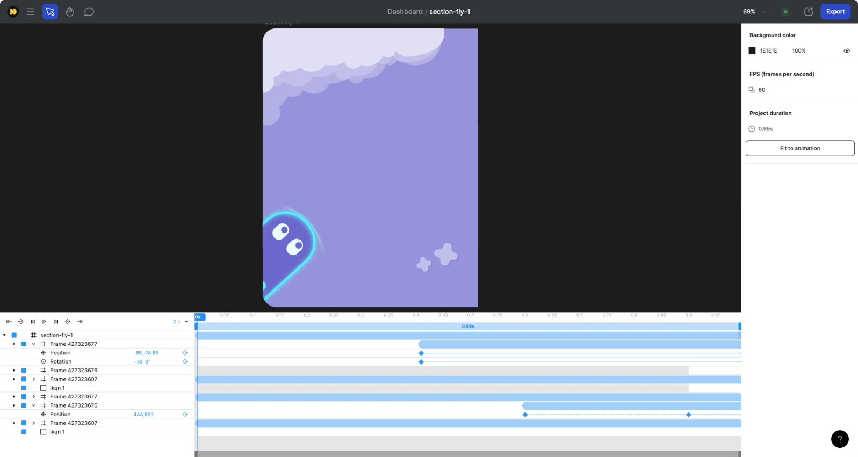This screenshot has height=457, width=858.
Task: Click the share icon beside Export
Action: coord(808,12)
